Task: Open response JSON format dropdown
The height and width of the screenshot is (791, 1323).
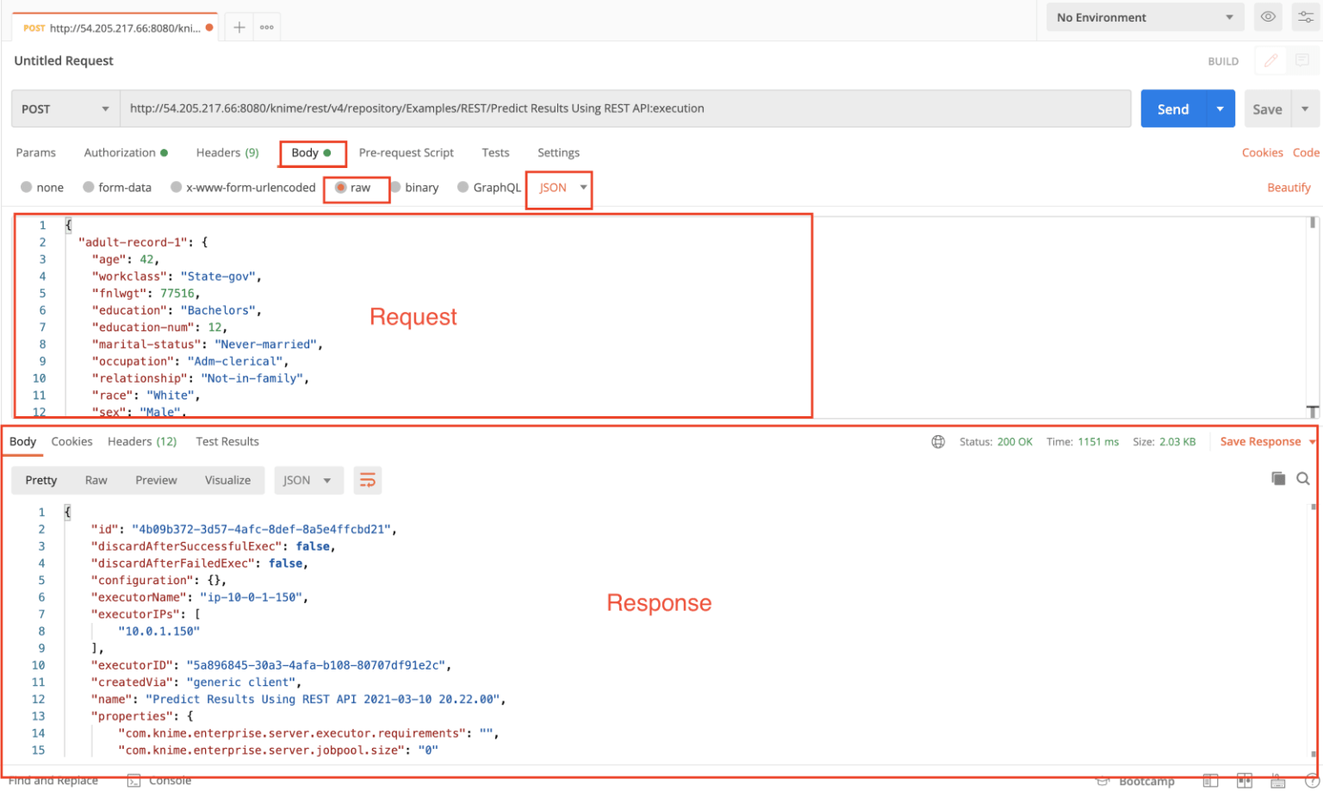Action: tap(308, 481)
